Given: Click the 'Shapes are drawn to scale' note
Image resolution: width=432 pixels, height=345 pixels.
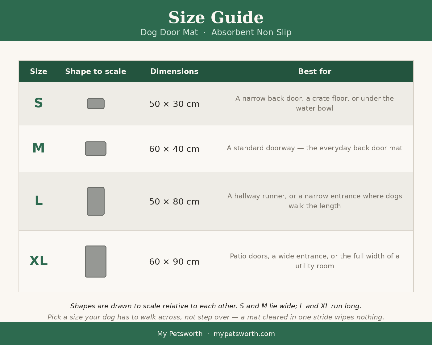Looking at the screenshot, I should pos(216,306).
